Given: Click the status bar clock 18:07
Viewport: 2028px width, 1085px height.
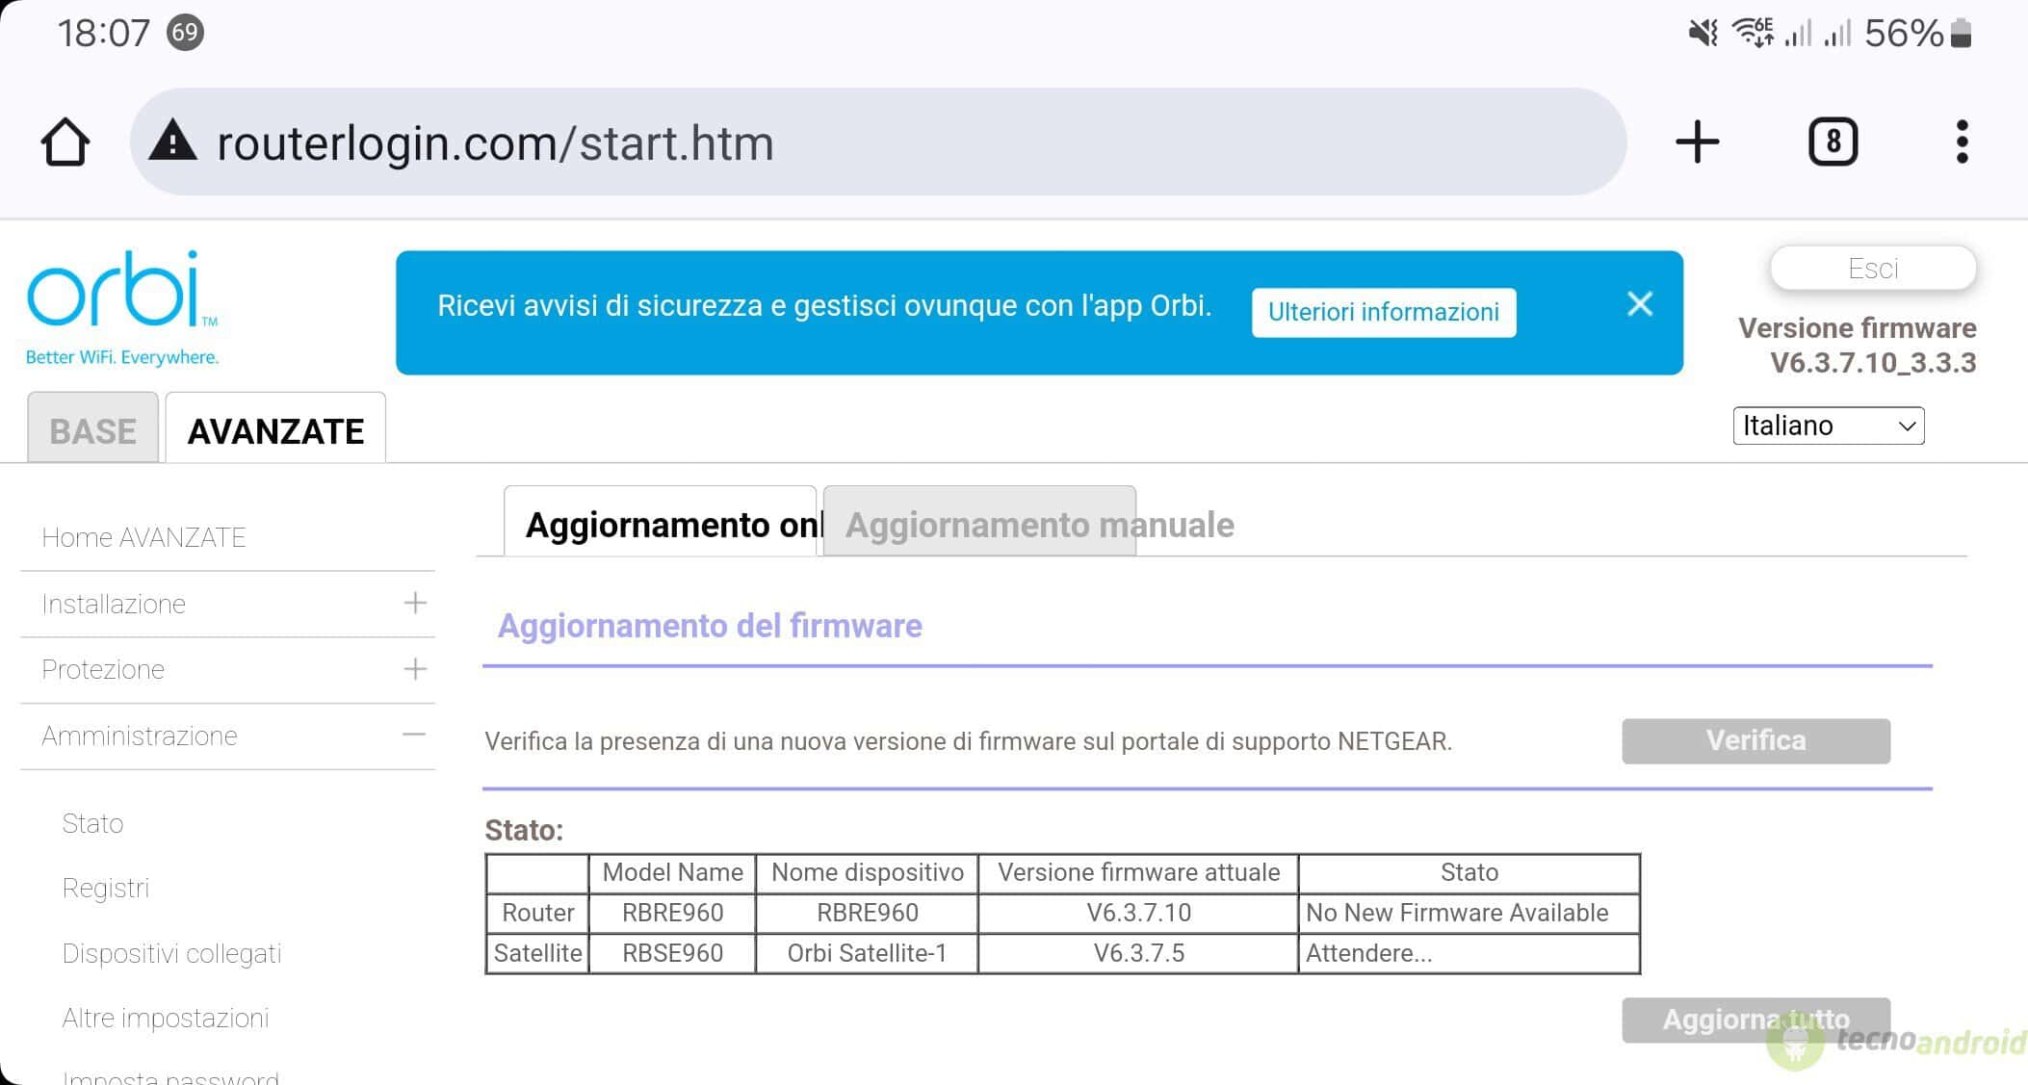Looking at the screenshot, I should tap(104, 34).
